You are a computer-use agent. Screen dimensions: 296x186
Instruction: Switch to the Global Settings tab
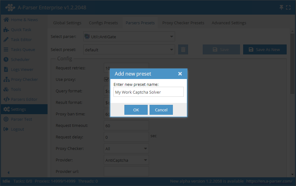coord(67,23)
